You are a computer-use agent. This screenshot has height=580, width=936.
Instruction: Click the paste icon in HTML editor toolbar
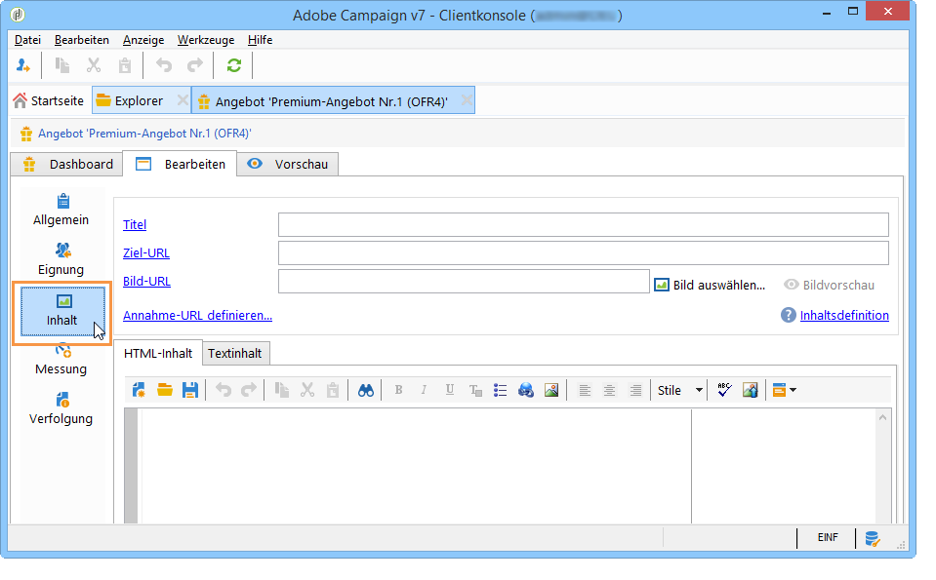333,391
